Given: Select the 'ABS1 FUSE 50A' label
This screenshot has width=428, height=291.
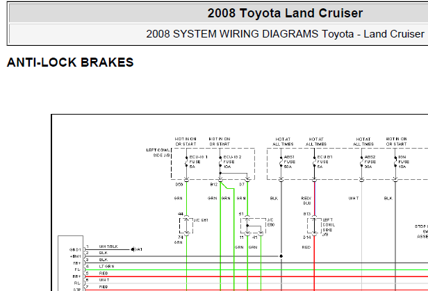Looking at the screenshot, I should (289, 162).
